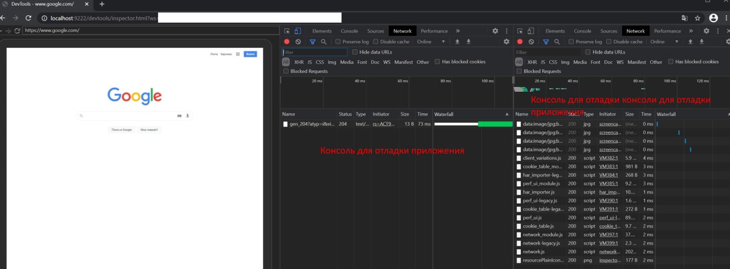
Task: Clear network log in left DevTools panel
Action: tap(298, 42)
